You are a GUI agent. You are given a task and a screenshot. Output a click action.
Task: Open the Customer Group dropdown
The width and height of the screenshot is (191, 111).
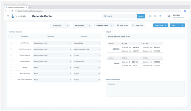104,26
